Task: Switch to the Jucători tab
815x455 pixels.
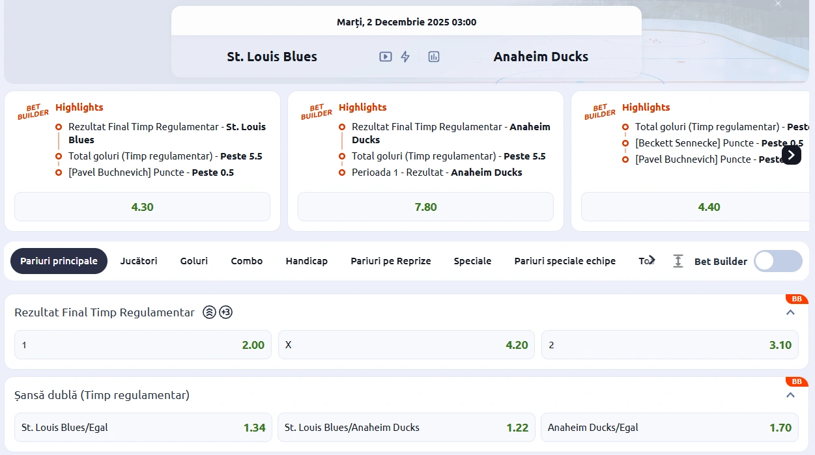Action: (x=139, y=261)
